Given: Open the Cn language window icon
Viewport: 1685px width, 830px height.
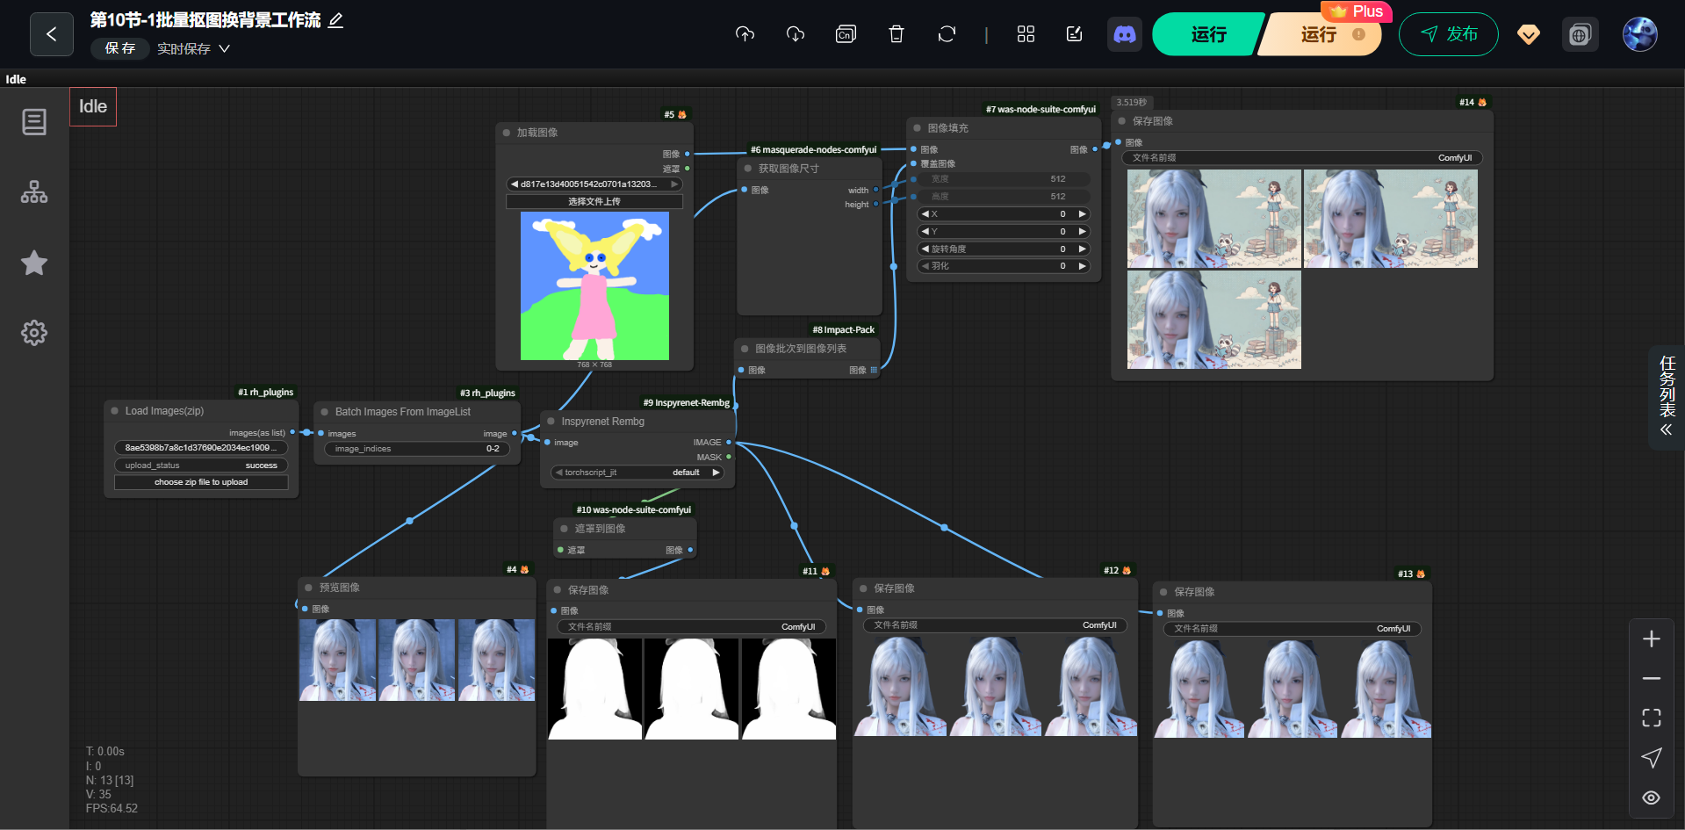Looking at the screenshot, I should tap(846, 34).
